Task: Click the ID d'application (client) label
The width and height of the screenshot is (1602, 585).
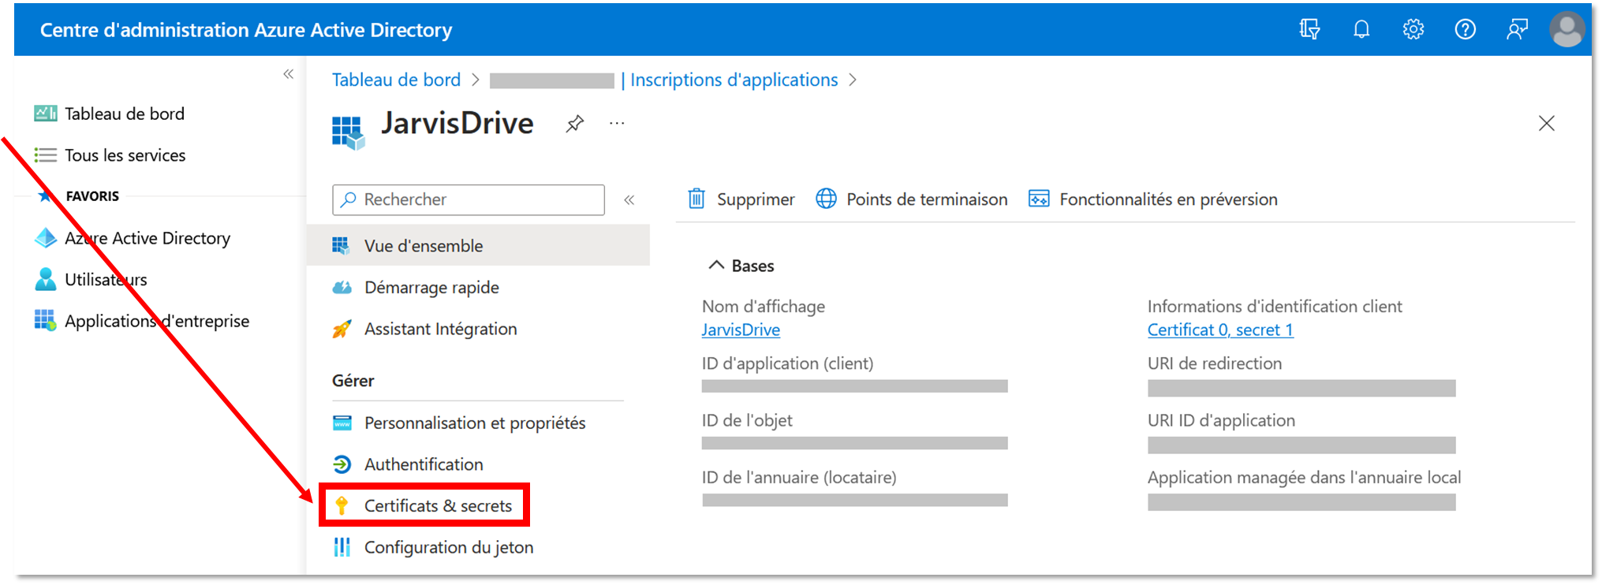Action: click(787, 363)
